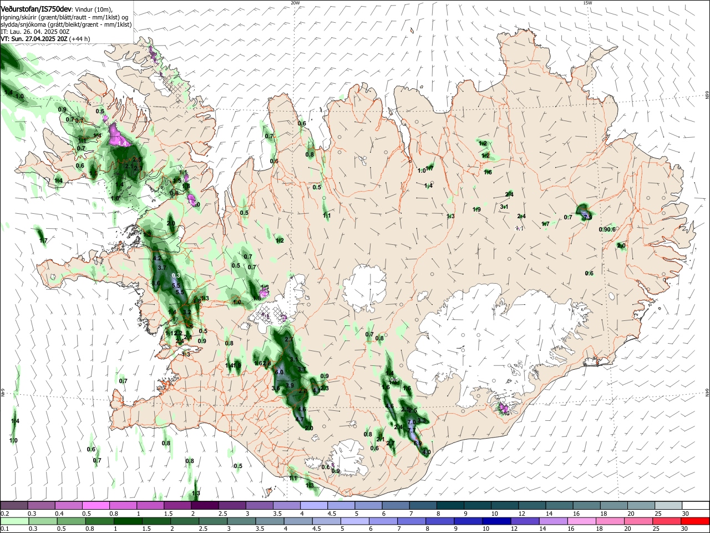
Task: Click the 4.0 precipitation value near the south coast
Action: [427, 452]
